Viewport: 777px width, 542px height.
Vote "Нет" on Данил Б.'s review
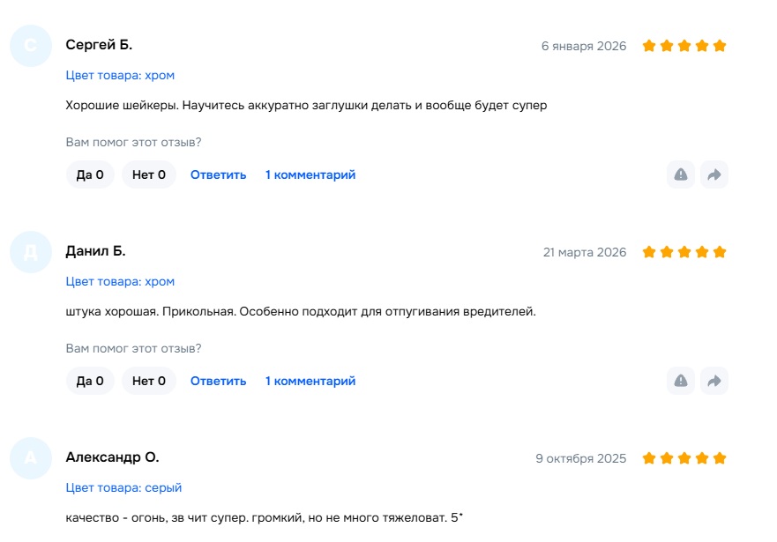click(x=149, y=381)
